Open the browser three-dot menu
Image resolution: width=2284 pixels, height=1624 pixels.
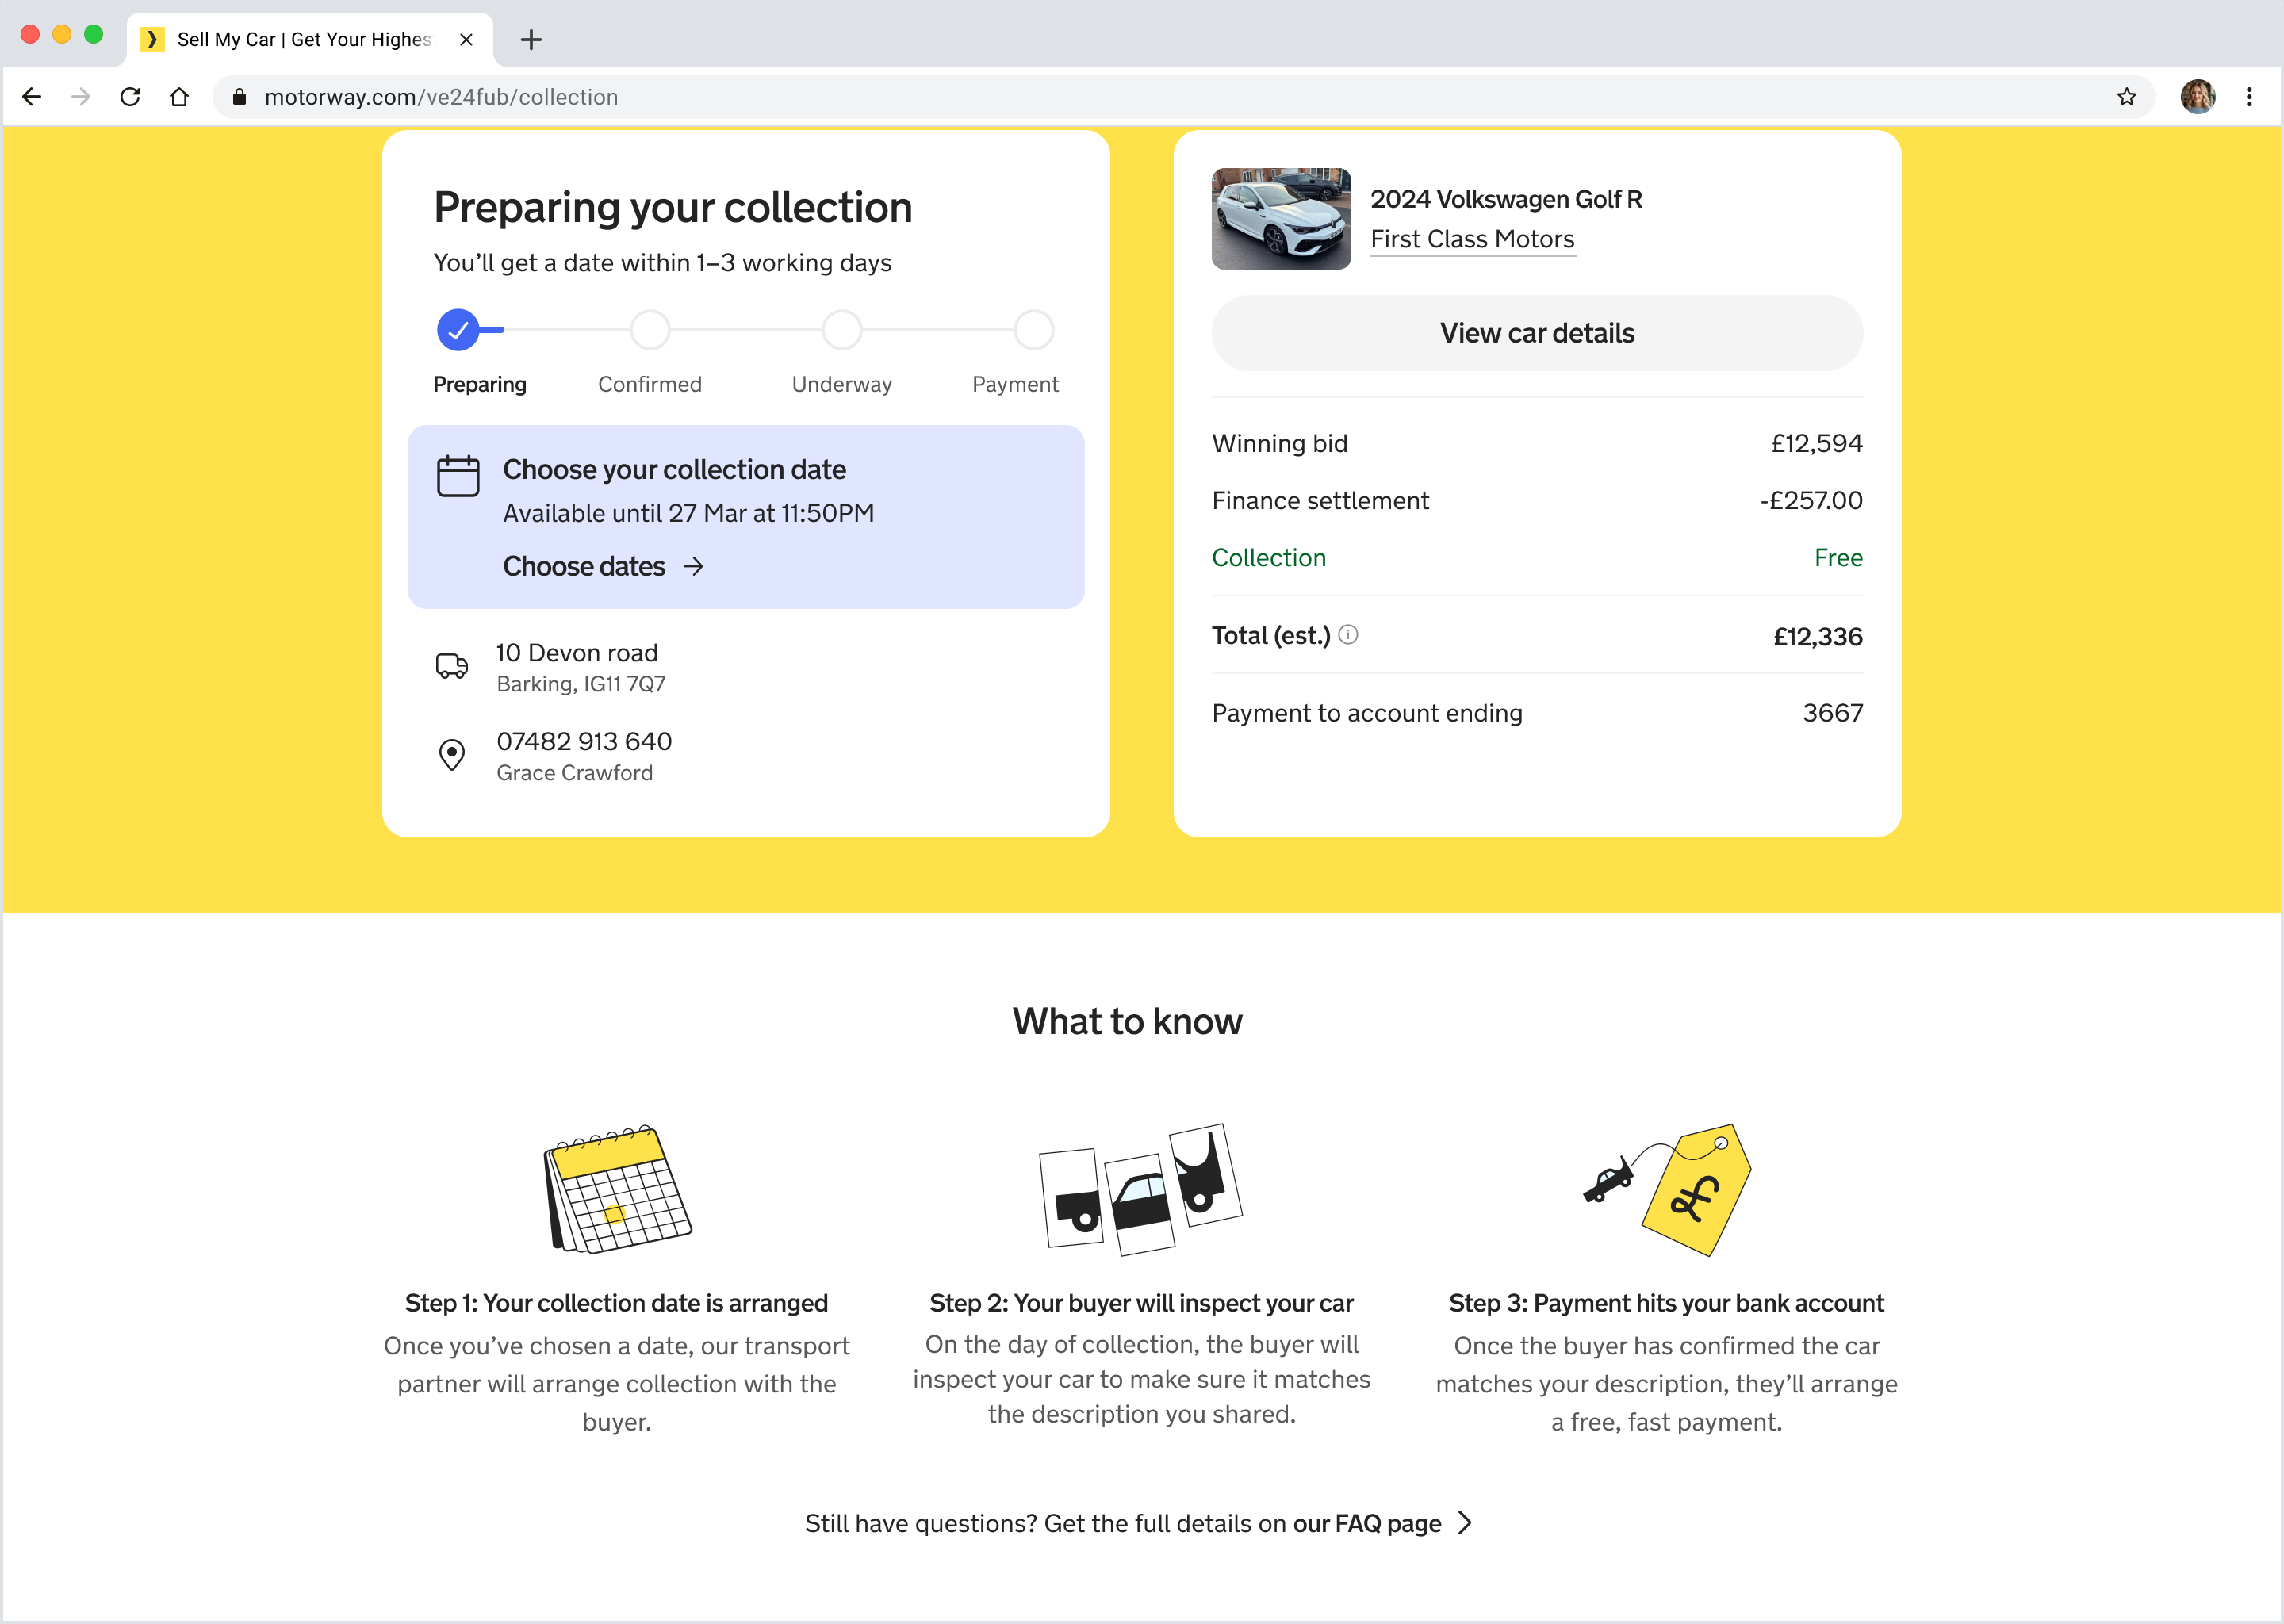point(2249,97)
